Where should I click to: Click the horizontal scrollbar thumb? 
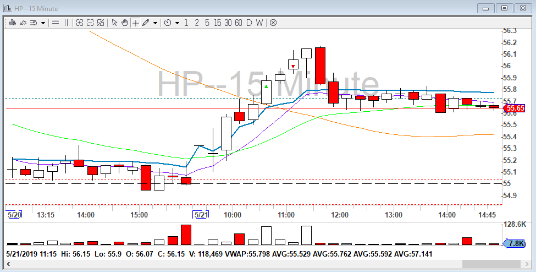(x=492, y=264)
